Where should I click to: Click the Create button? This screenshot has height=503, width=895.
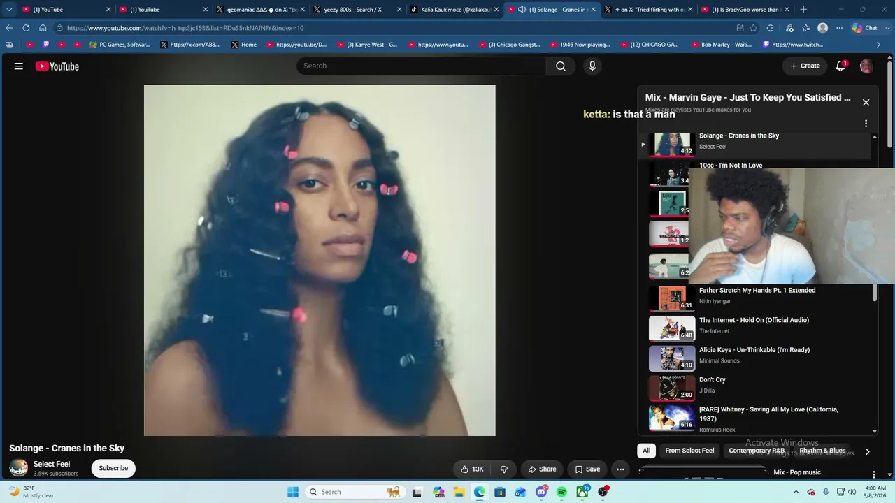tap(805, 66)
